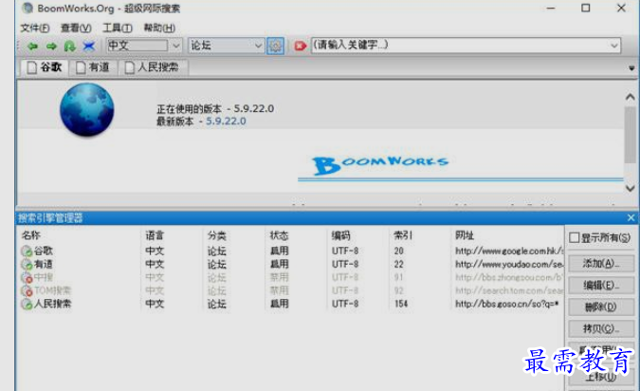The image size is (640, 391).
Task: Open the tab list arrow at far right
Action: pyautogui.click(x=631, y=68)
